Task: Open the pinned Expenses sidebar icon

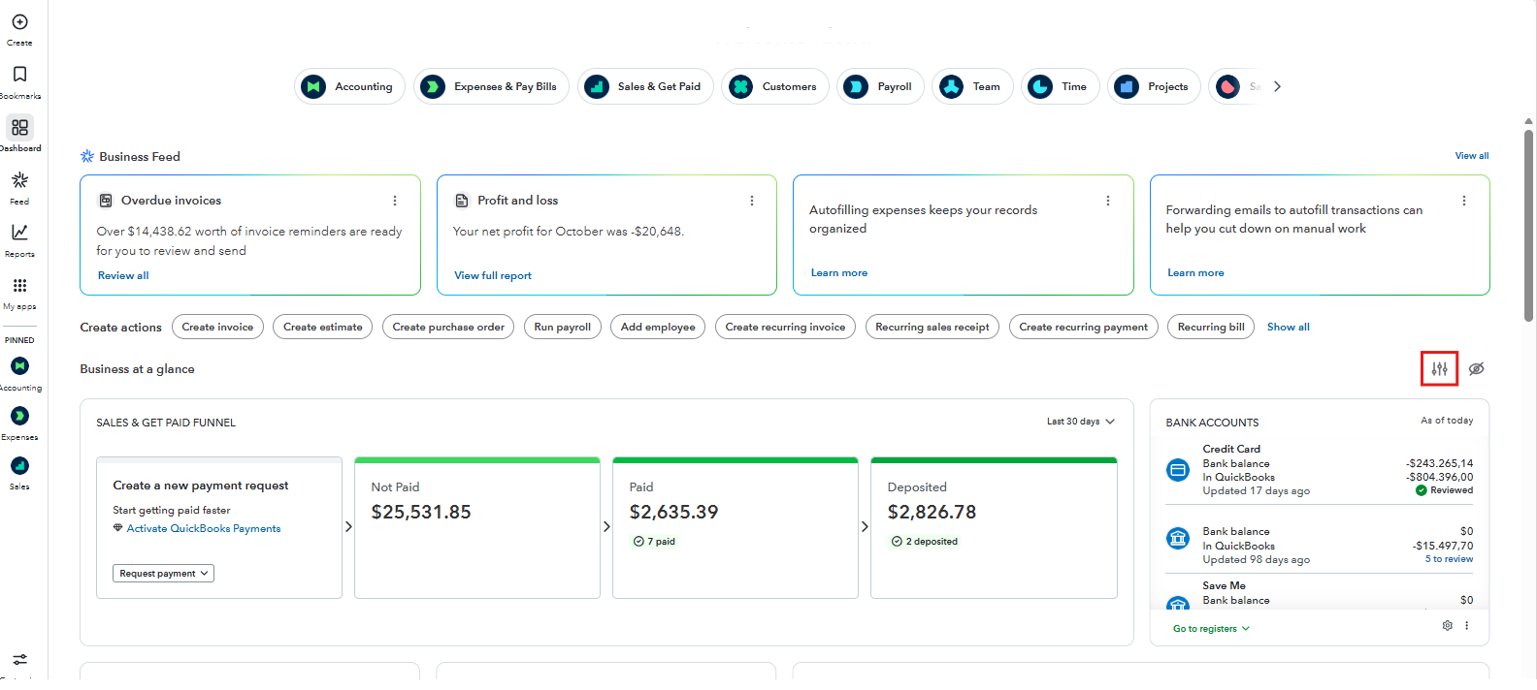Action: (19, 416)
